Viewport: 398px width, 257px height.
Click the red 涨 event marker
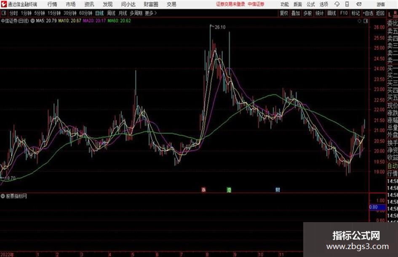click(203, 189)
